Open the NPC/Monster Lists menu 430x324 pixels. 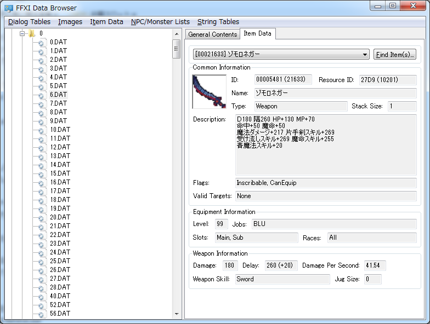pyautogui.click(x=160, y=22)
